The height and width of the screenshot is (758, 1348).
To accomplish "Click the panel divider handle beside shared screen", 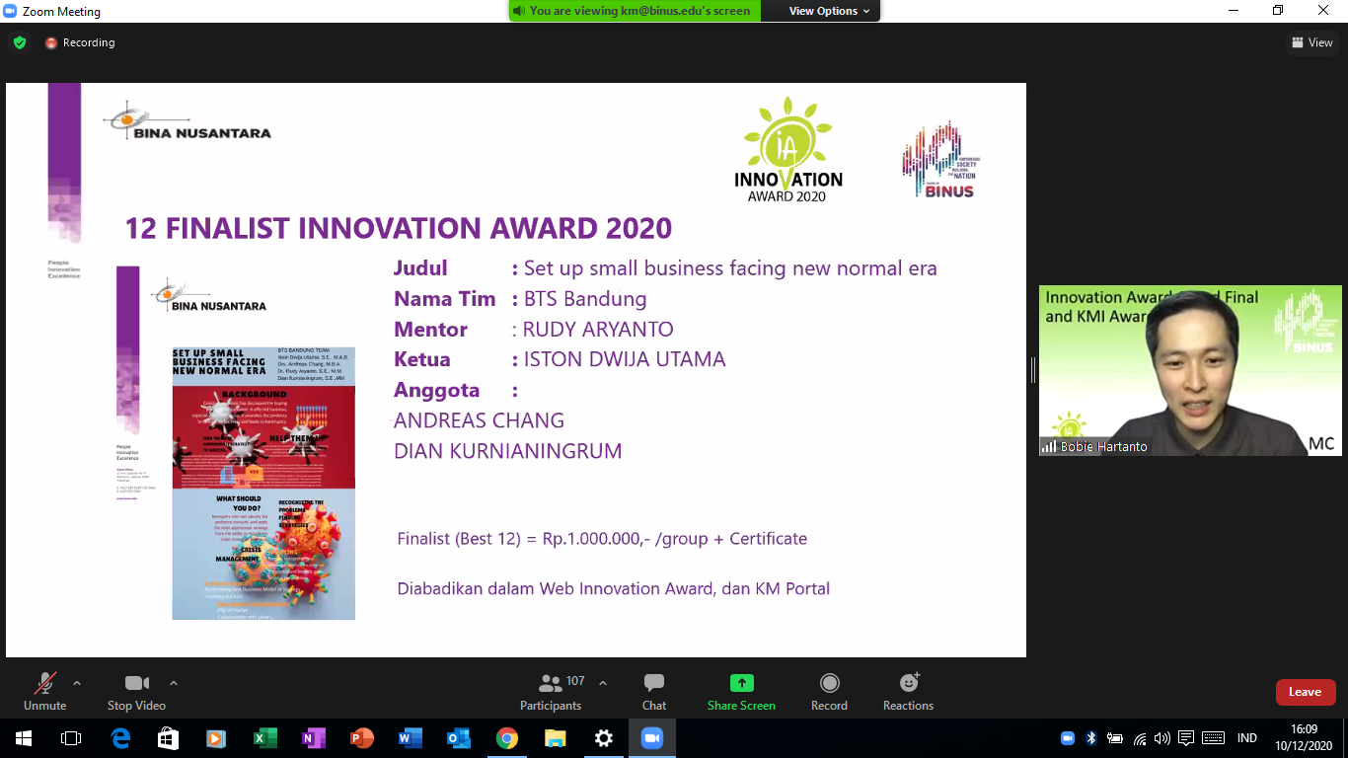I will [1032, 370].
